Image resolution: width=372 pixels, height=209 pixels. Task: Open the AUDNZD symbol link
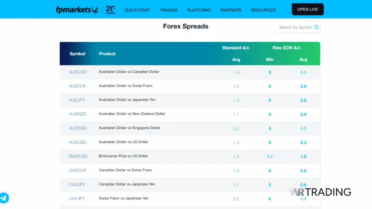pos(77,114)
